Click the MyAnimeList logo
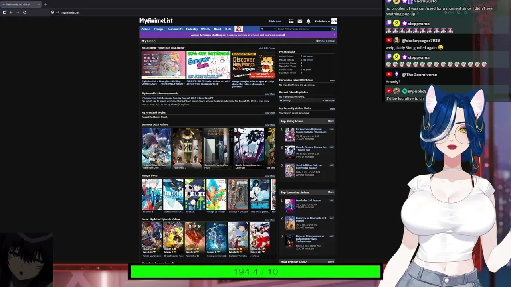This screenshot has height=287, width=511. pyautogui.click(x=156, y=21)
